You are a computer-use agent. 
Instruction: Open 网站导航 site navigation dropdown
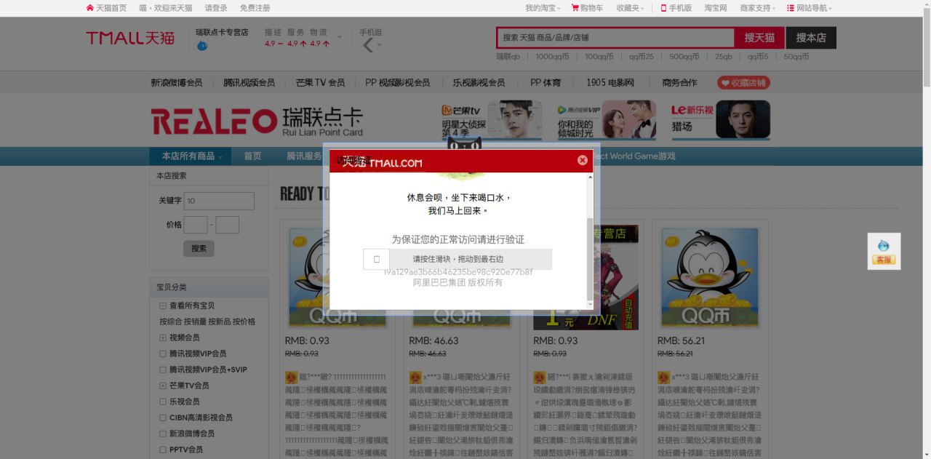[810, 8]
